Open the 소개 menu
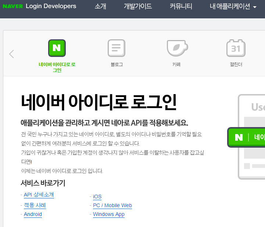Screen dimensions: 265x227 100,6
